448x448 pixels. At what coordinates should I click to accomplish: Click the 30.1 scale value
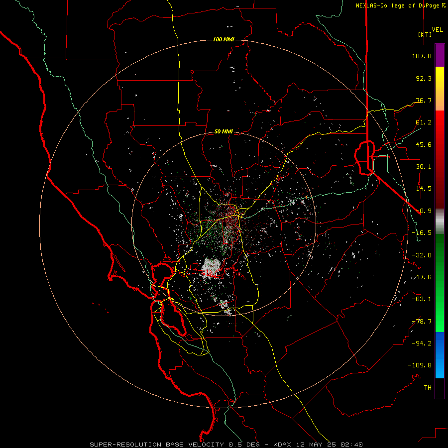(x=424, y=167)
